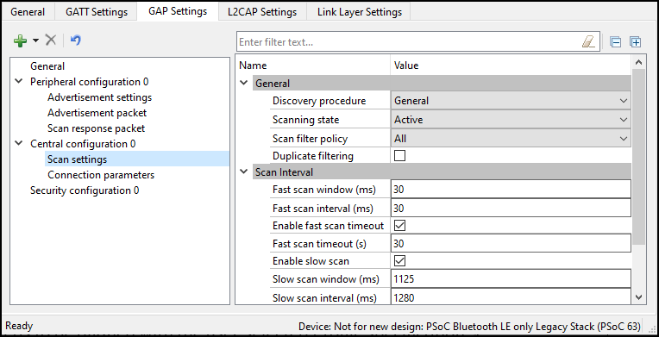659x337 pixels.
Task: Switch to the GATT Settings tab
Action: click(x=97, y=12)
